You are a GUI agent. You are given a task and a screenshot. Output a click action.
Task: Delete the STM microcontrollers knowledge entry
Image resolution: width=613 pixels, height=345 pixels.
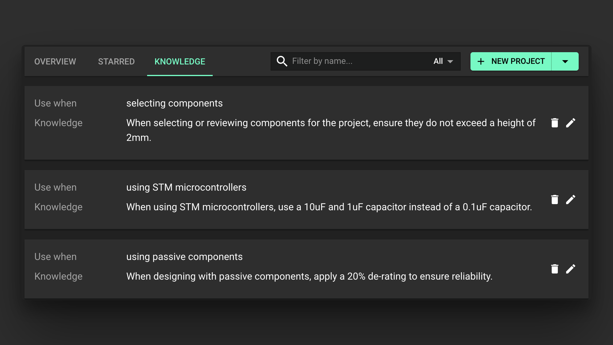[554, 200]
